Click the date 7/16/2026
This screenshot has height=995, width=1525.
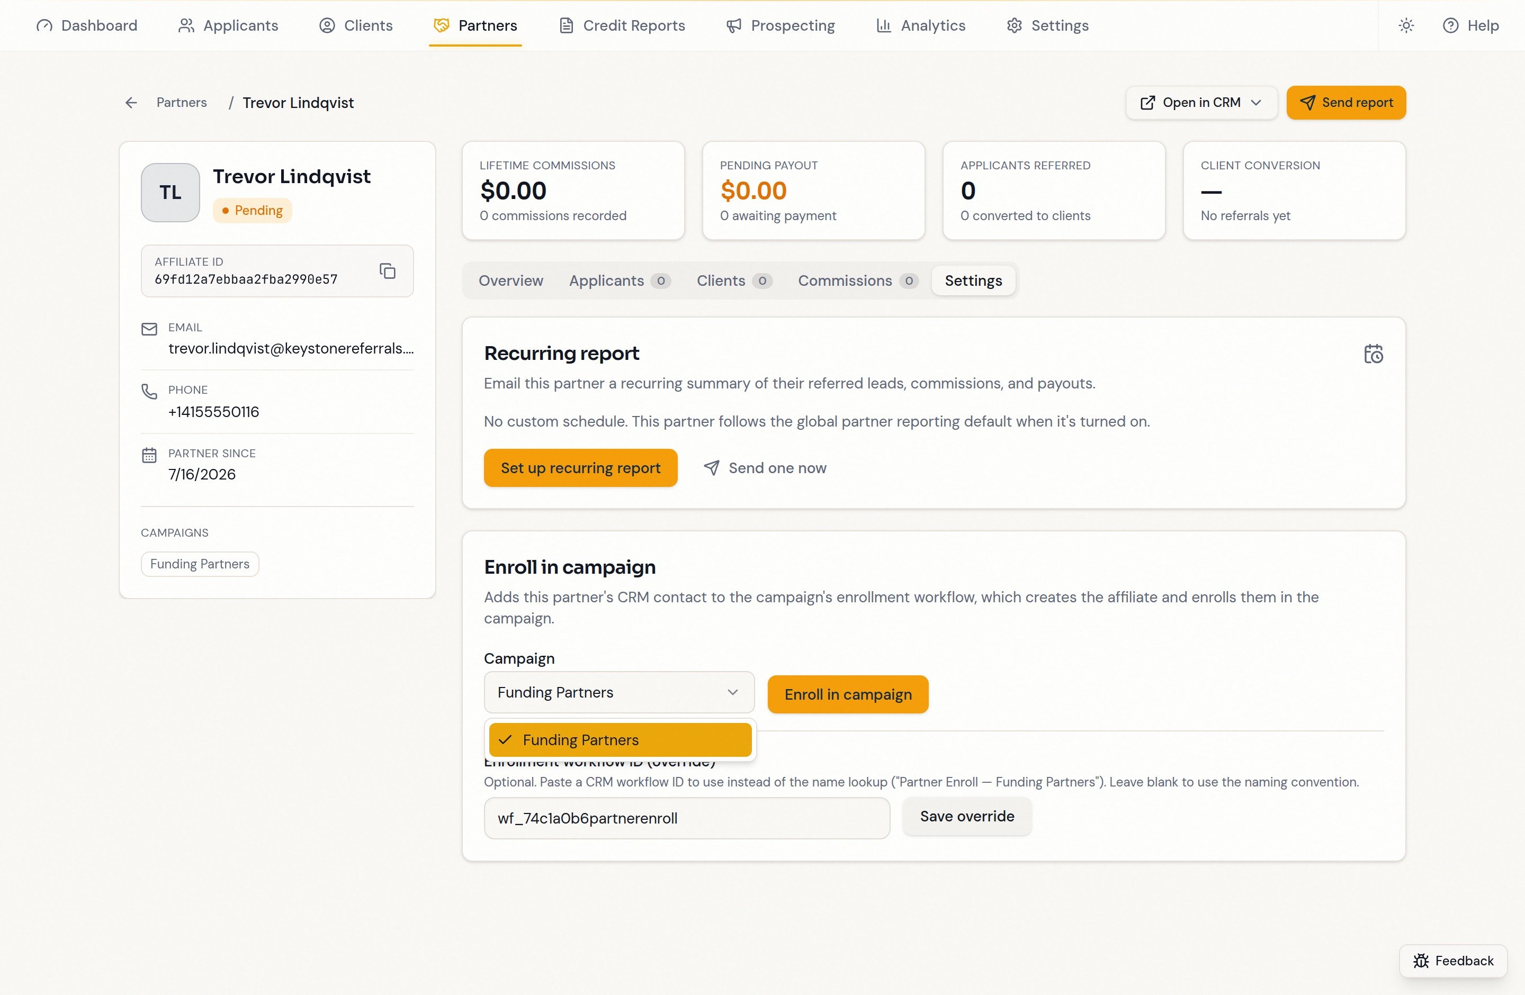(202, 474)
